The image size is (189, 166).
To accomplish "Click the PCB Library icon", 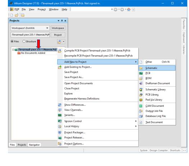I will point(141,94).
